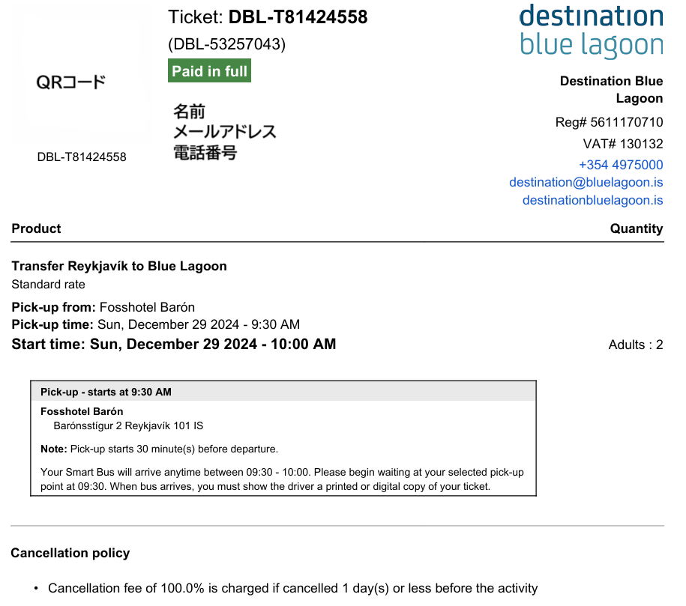Click the Pick-up from Fosshotel Barón line
Screen dimensions: 686x606
[x=103, y=307]
